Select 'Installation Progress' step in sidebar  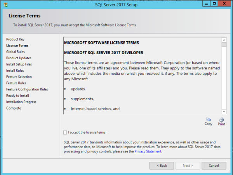21,102
